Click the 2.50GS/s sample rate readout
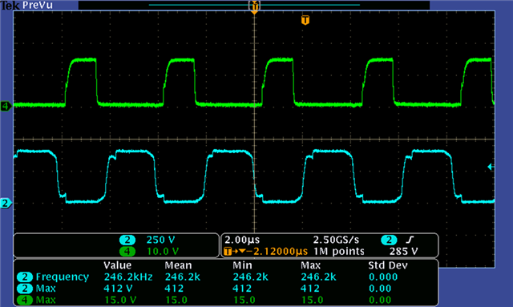 coord(336,240)
